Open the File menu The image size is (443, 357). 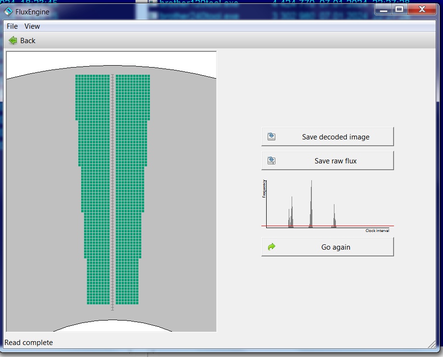click(x=12, y=26)
